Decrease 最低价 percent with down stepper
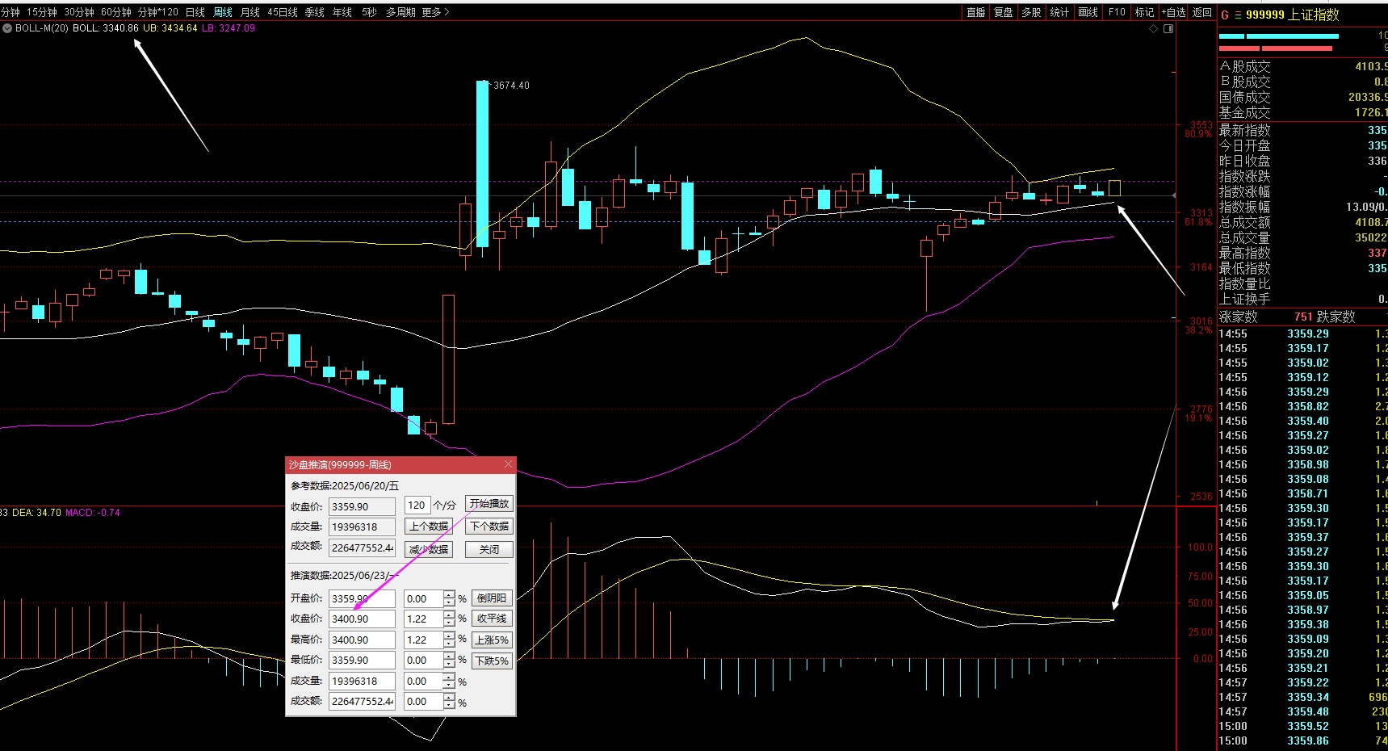The width and height of the screenshot is (1388, 751). click(x=450, y=664)
